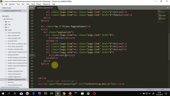Open formlar-controlleri.html in sidebar
Screen dimensions: 170x96
[x=15, y=49]
